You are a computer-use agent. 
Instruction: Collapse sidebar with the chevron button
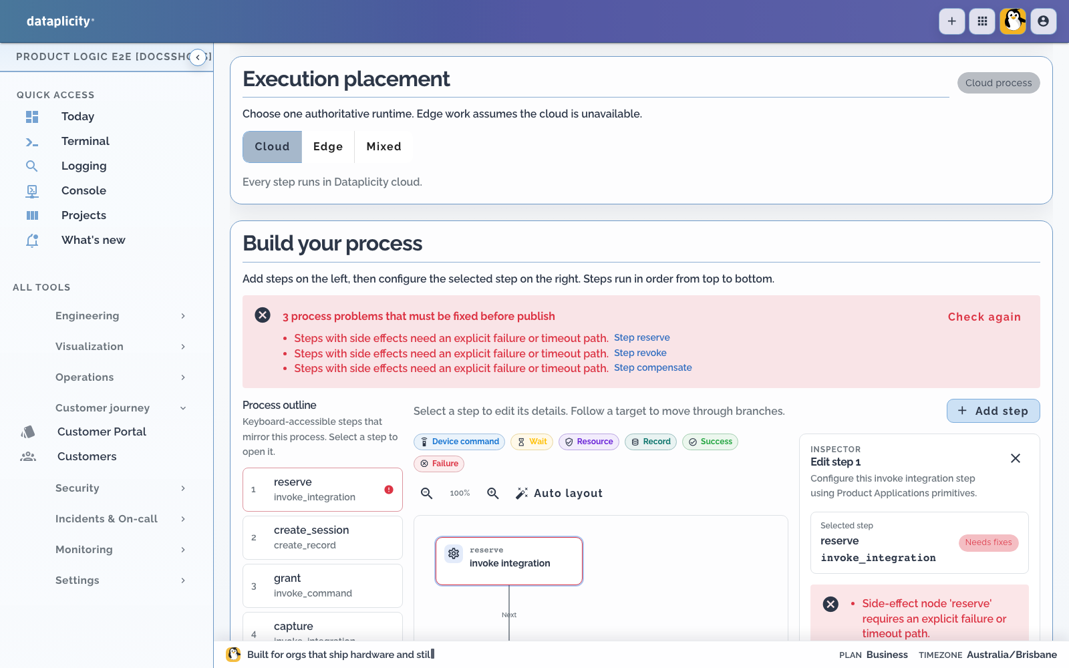click(x=198, y=57)
